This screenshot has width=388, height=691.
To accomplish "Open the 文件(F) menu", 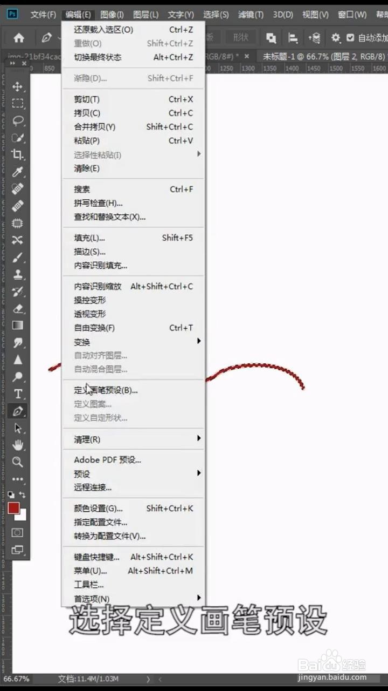I will pyautogui.click(x=43, y=15).
